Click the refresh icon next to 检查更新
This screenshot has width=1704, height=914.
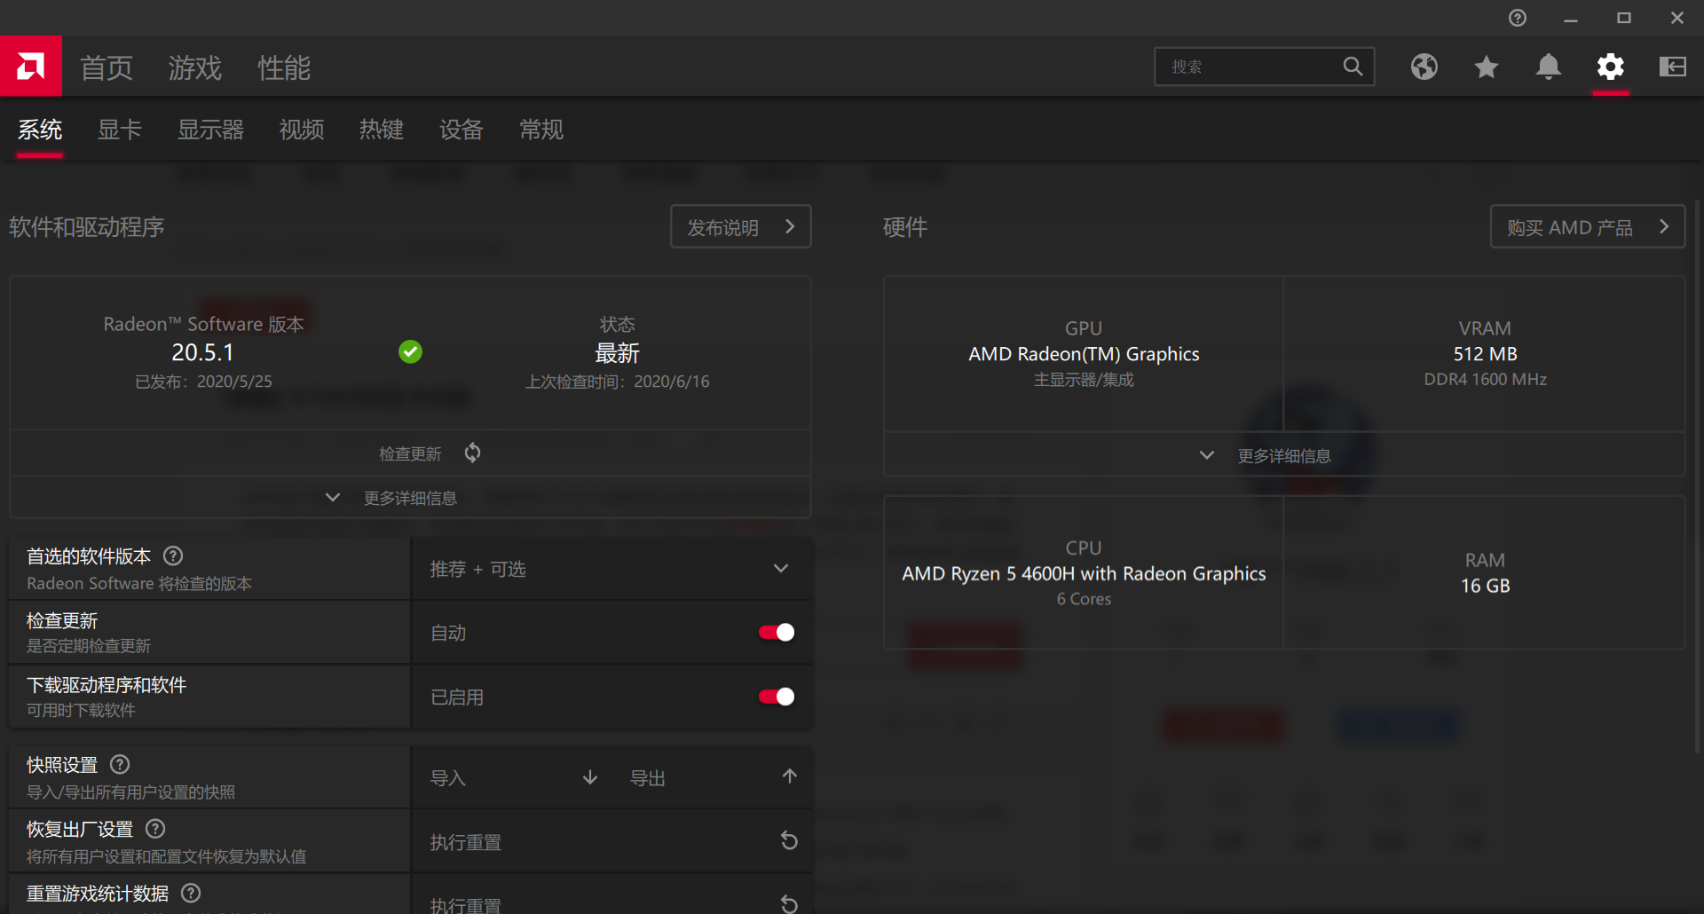click(x=472, y=453)
